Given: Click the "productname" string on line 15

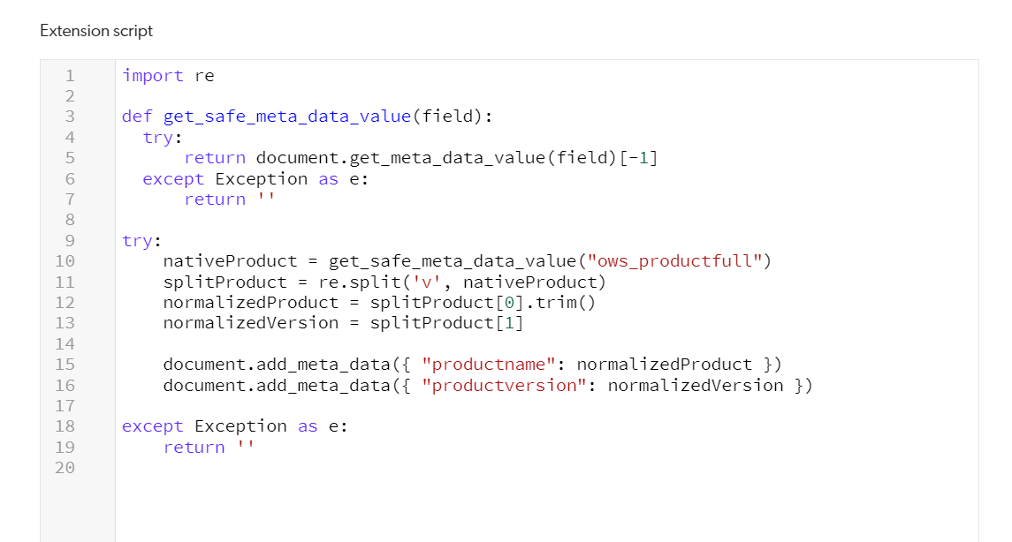Looking at the screenshot, I should [489, 365].
